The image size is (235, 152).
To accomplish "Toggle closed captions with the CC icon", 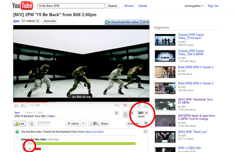I will tap(125, 105).
